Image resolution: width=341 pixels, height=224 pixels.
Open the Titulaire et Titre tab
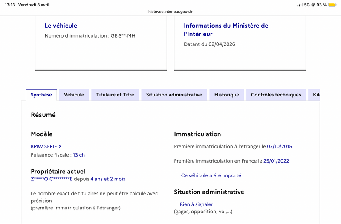tap(115, 95)
